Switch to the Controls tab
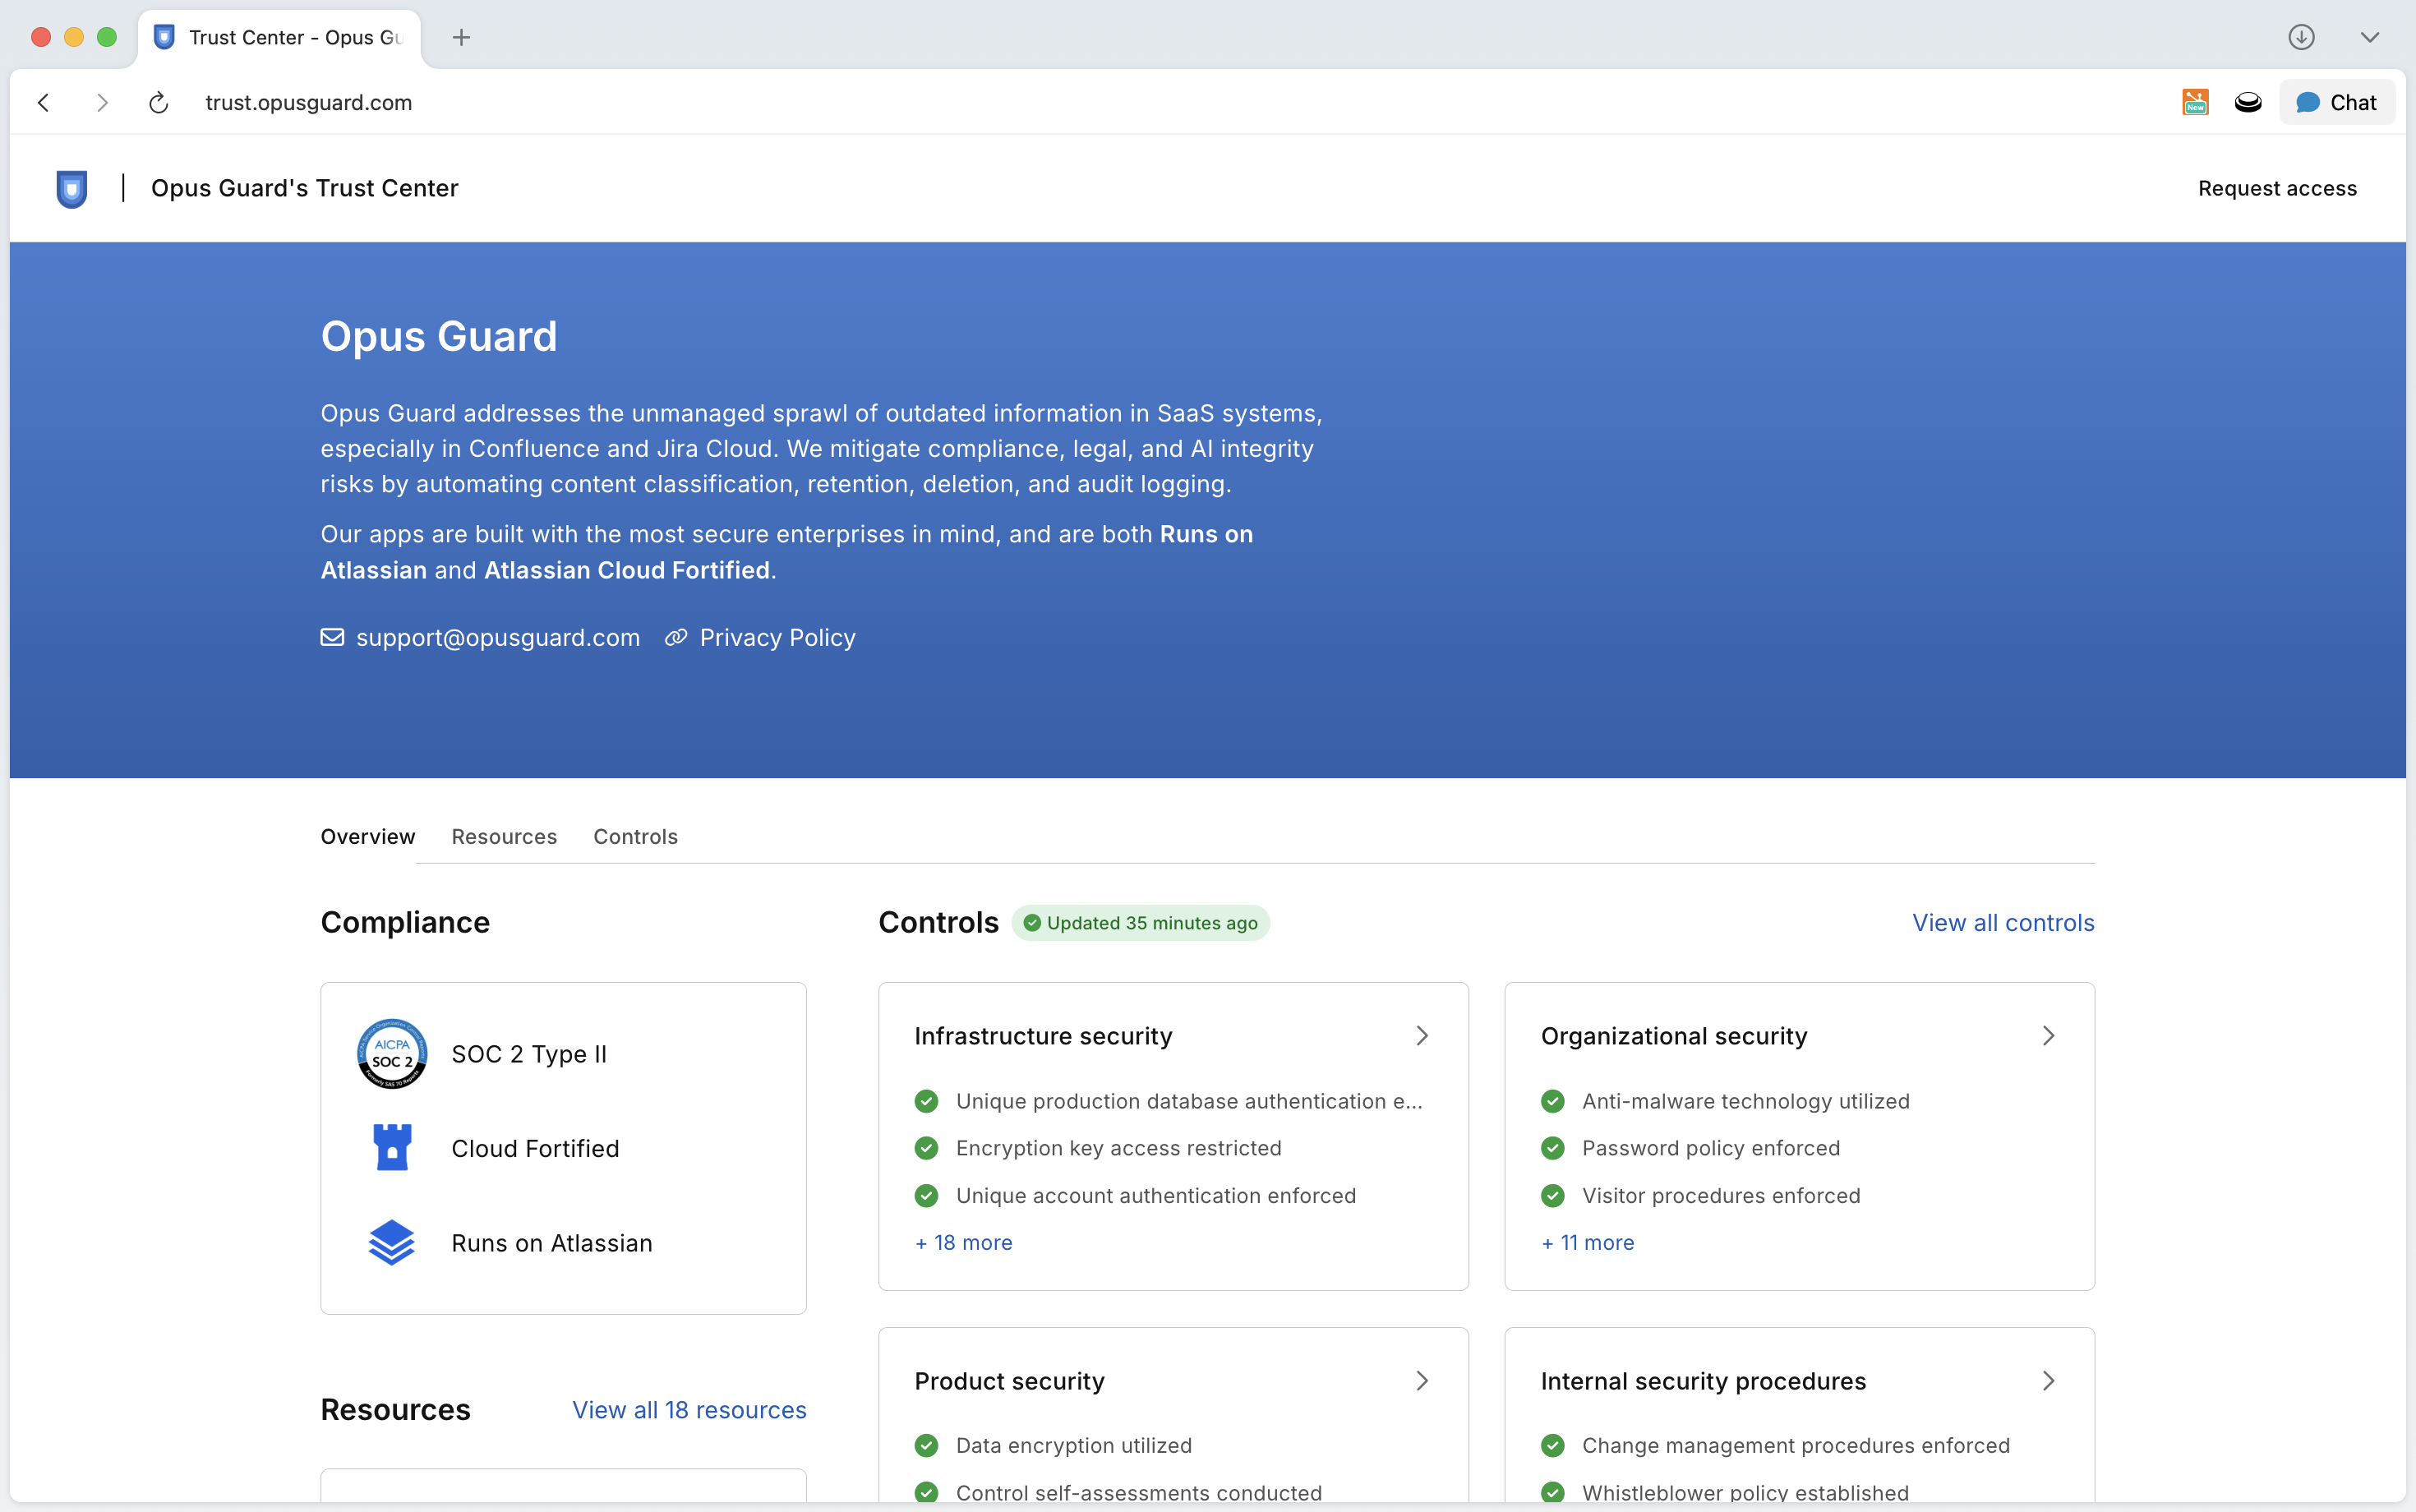Image resolution: width=2416 pixels, height=1512 pixels. (635, 836)
